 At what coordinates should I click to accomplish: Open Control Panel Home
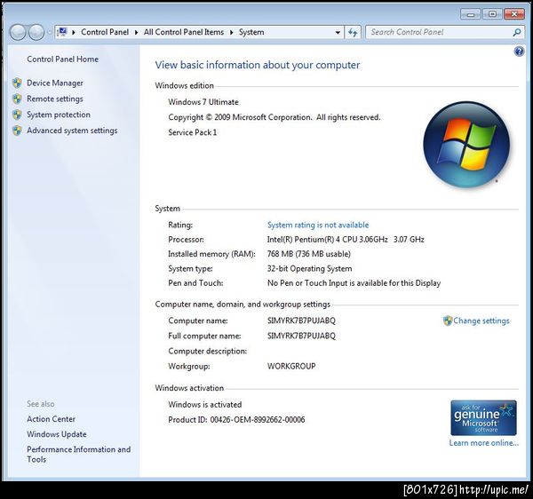point(62,59)
